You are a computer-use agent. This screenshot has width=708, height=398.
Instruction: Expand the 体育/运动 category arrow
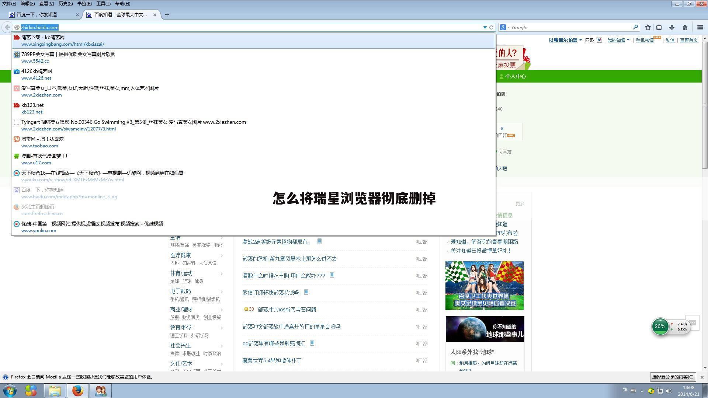coord(222,273)
